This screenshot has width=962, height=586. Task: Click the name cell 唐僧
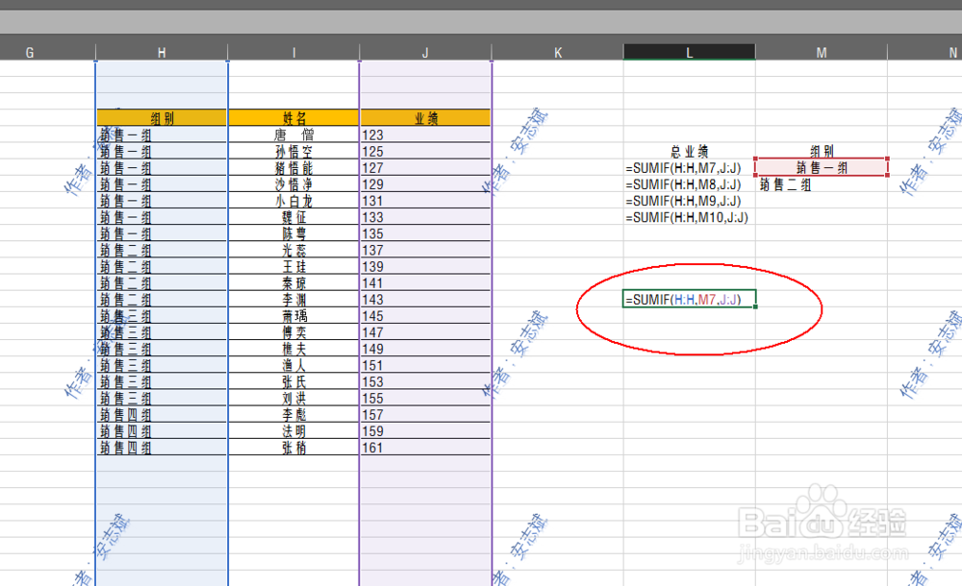pos(293,134)
